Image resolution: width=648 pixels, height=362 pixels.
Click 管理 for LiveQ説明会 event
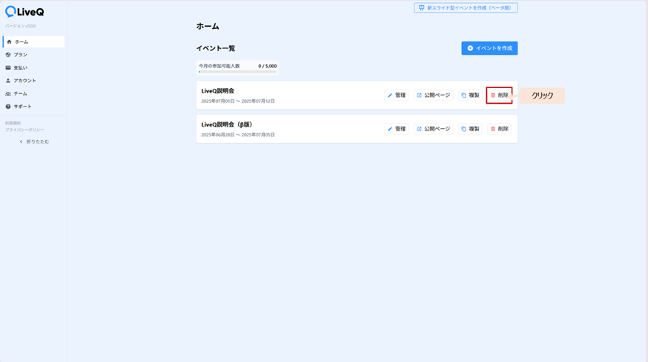[397, 95]
